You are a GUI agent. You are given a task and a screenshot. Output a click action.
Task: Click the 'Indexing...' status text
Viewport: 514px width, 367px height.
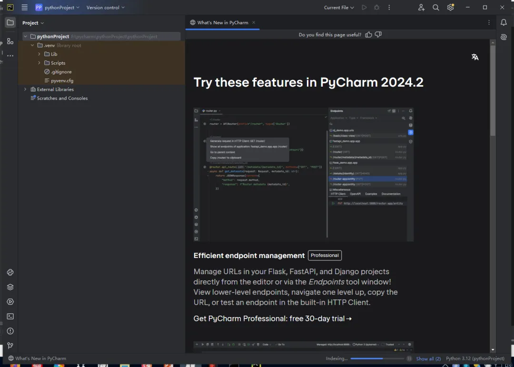[x=336, y=358]
